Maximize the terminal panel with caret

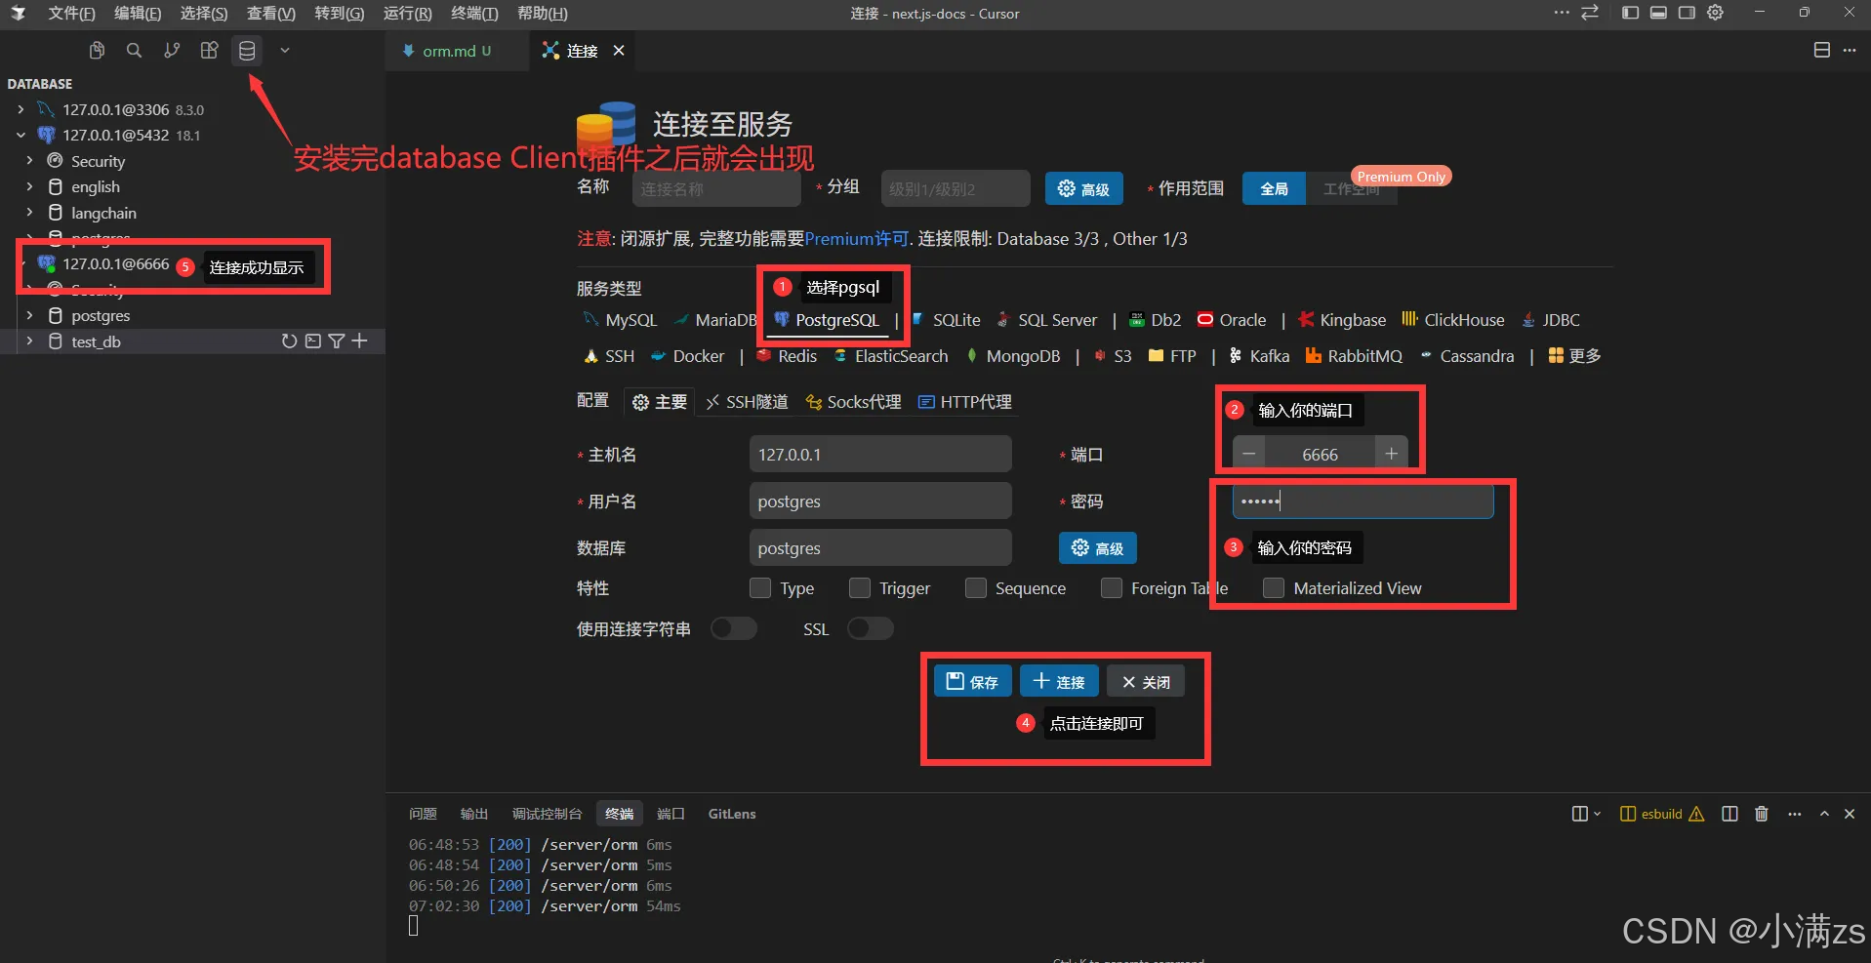(1824, 814)
